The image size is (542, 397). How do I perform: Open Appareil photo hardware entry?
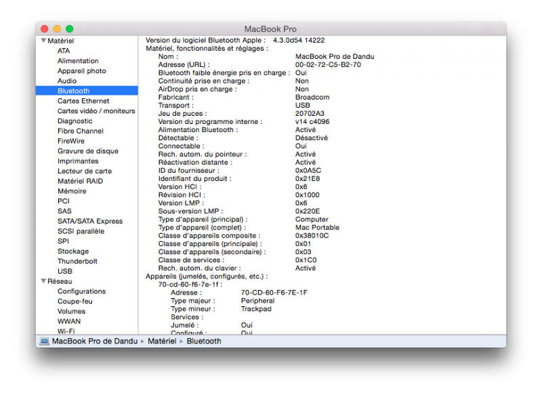pyautogui.click(x=82, y=71)
